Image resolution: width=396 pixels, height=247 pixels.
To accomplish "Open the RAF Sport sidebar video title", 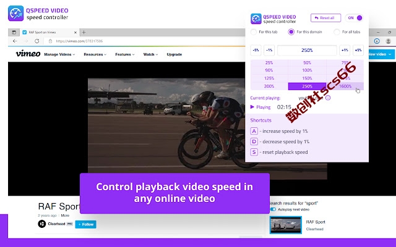I will (316, 222).
